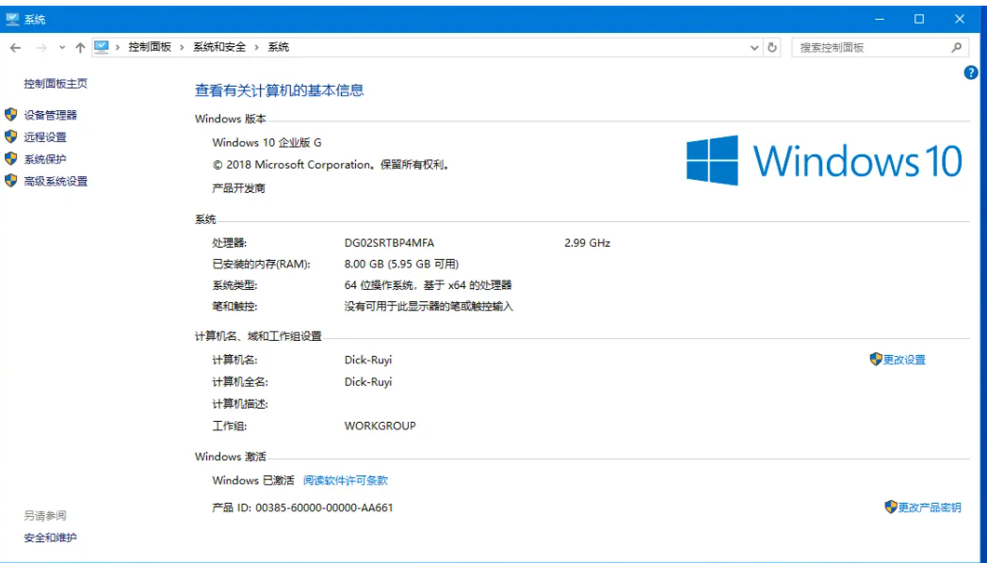Viewport: 987px width, 563px height.
Task: Click the 系统 window icon in title bar
Action: click(x=12, y=19)
